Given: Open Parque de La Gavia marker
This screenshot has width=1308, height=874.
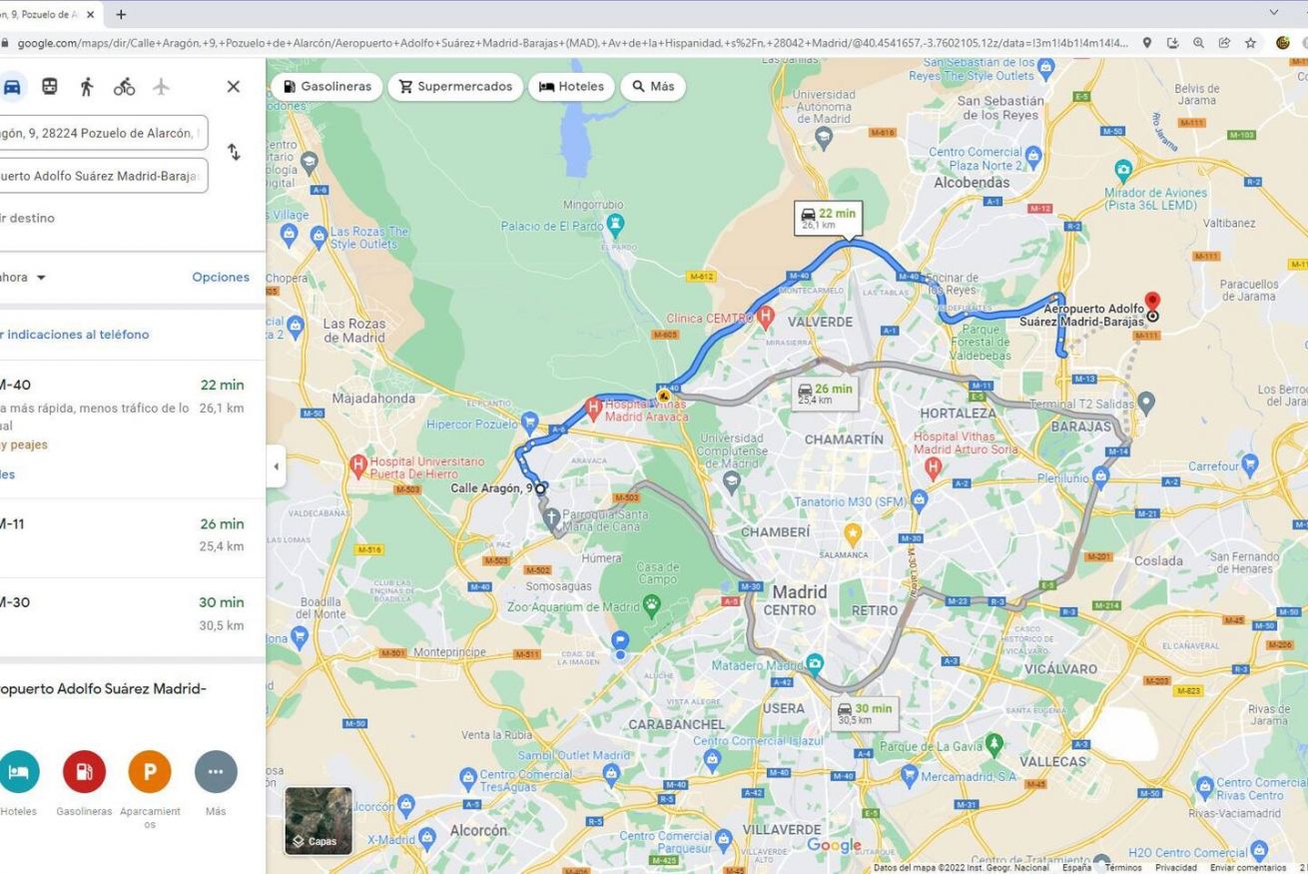Looking at the screenshot, I should (993, 744).
